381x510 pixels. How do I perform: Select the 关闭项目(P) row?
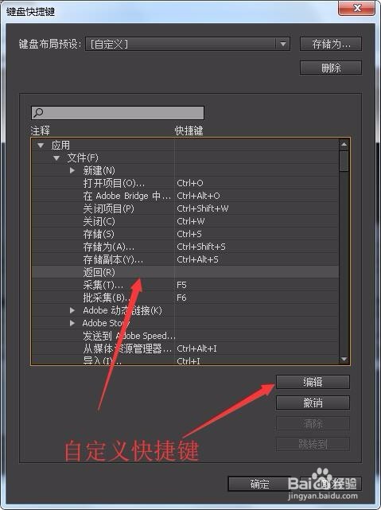click(x=185, y=208)
